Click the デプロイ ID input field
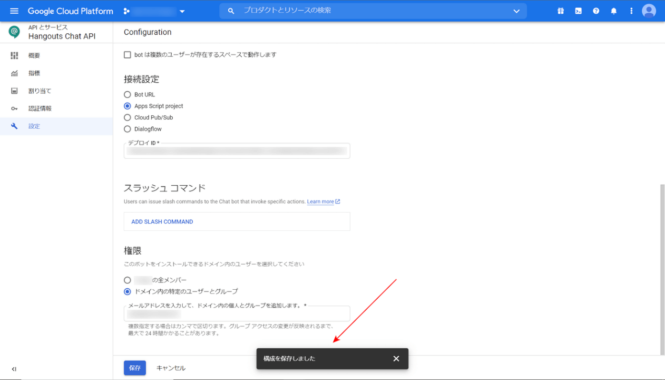The image size is (665, 380). (237, 151)
